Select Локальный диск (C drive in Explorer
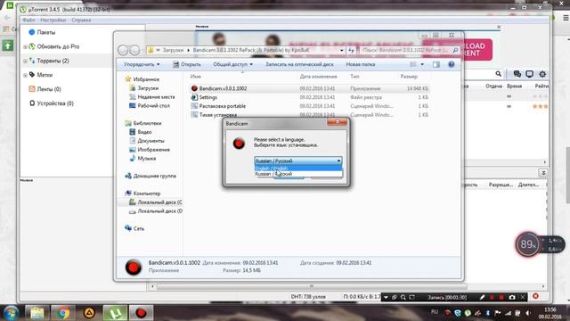This screenshot has width=570, height=321. coord(159,202)
